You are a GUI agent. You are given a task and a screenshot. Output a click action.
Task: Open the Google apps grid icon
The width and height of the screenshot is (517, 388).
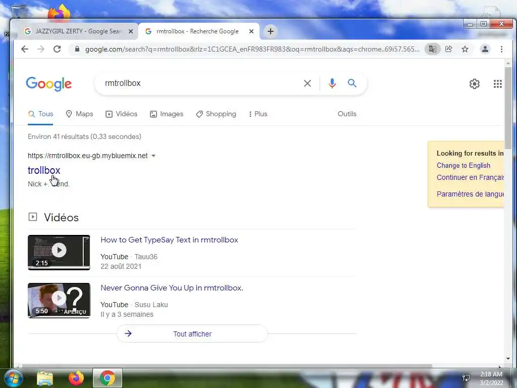497,84
